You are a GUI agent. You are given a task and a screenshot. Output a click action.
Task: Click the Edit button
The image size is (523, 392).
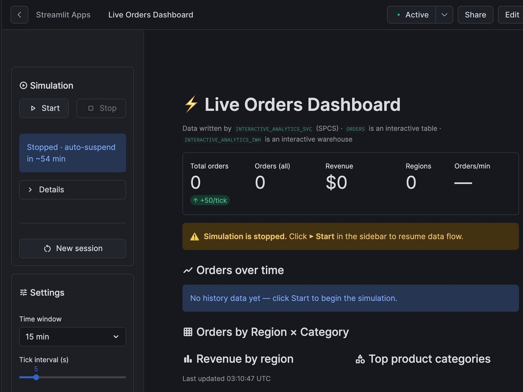click(512, 15)
